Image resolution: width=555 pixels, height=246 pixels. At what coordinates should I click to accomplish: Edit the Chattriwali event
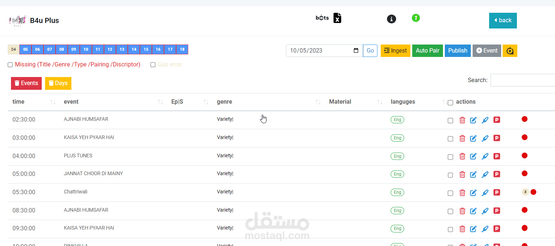(473, 192)
